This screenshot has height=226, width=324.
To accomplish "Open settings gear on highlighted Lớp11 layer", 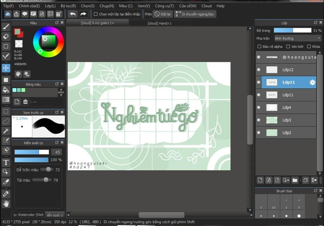I will click(x=312, y=82).
